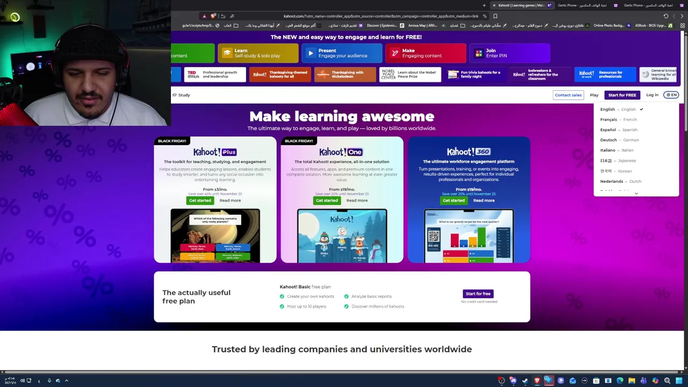Screen dimensions: 688x387
Task: Click Read more under Kahoot! Plus
Action: tap(230, 200)
